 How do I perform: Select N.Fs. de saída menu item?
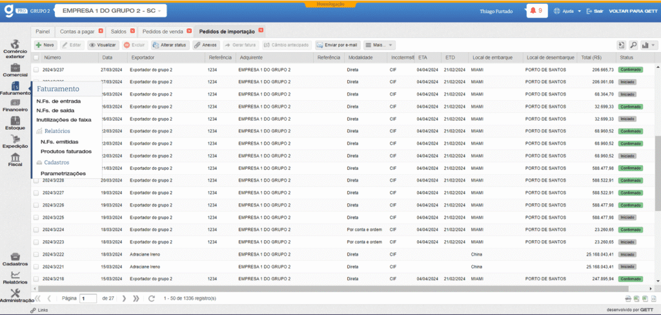click(54, 110)
